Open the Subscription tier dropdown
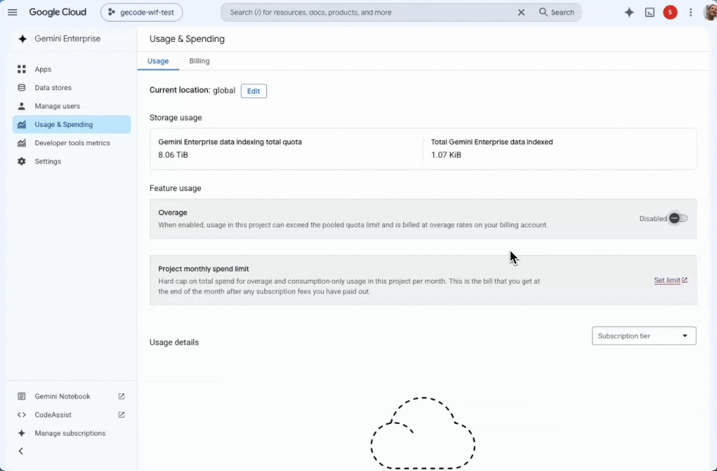Screen dimensions: 717x471 click(x=644, y=336)
